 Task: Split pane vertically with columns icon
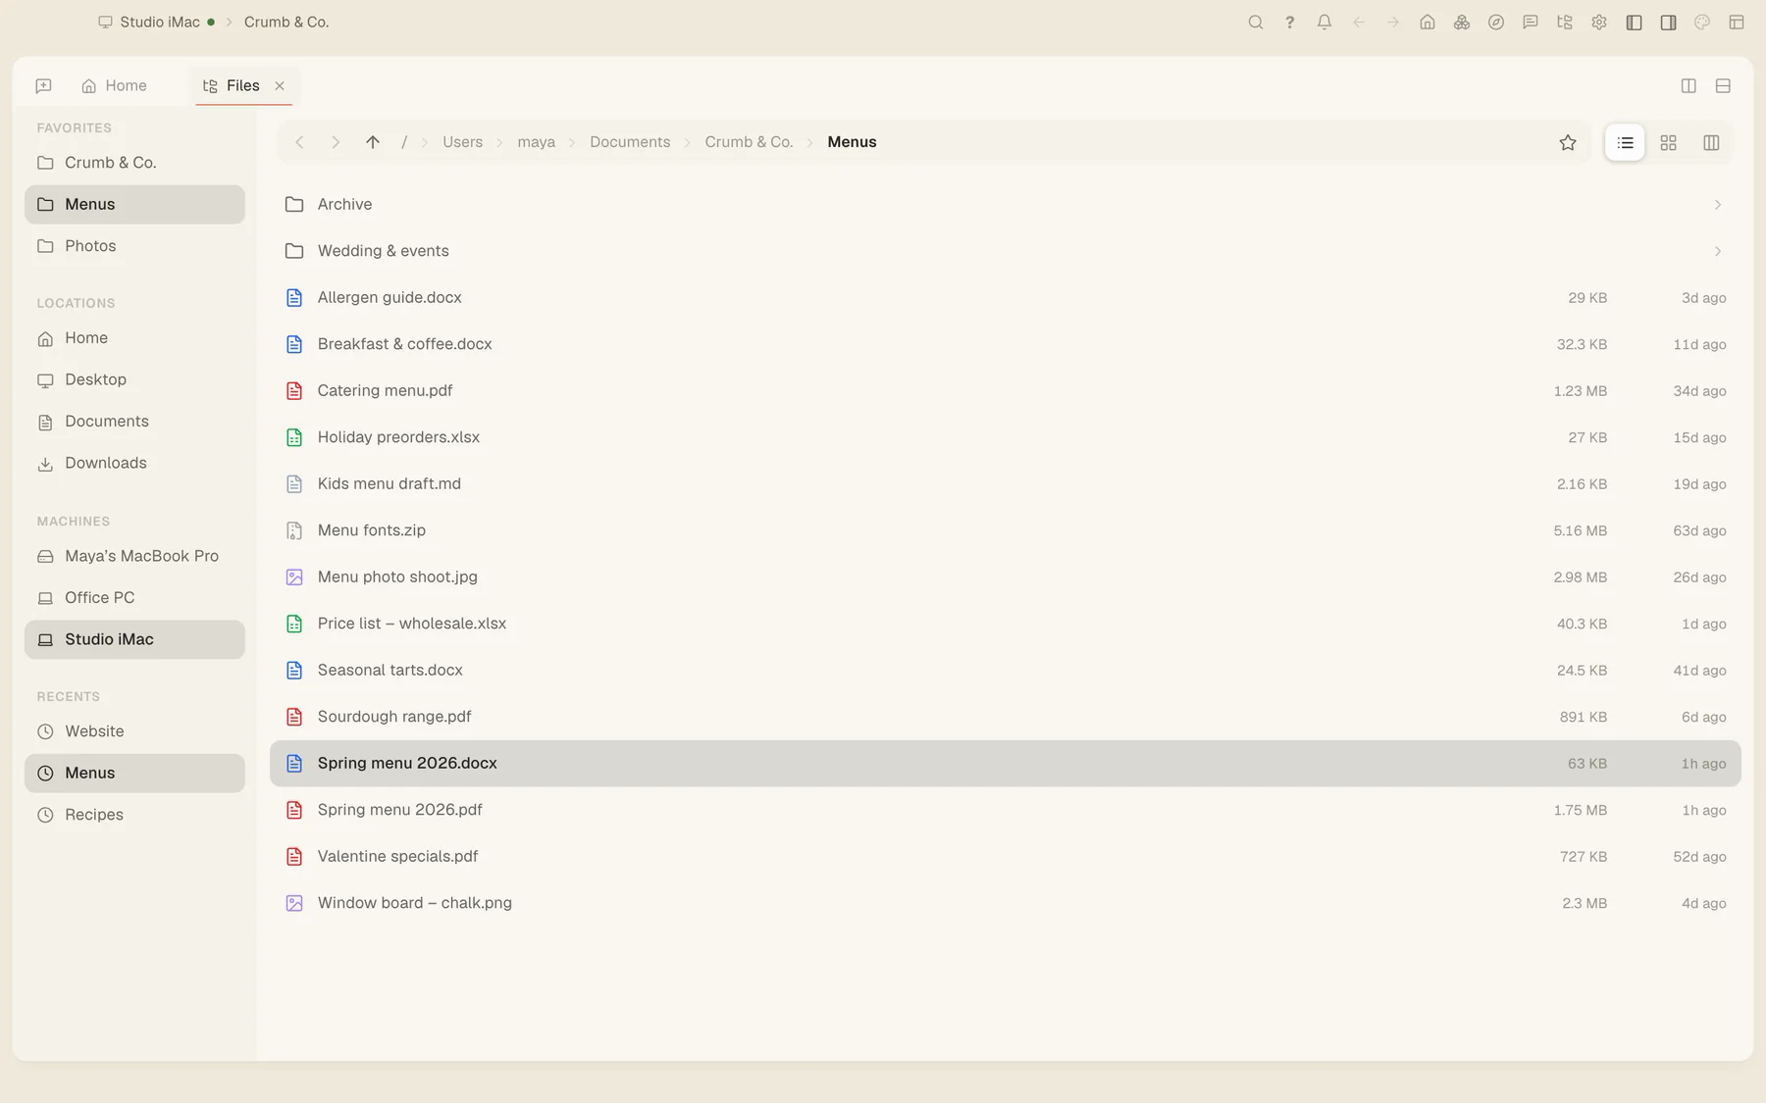pyautogui.click(x=1688, y=85)
